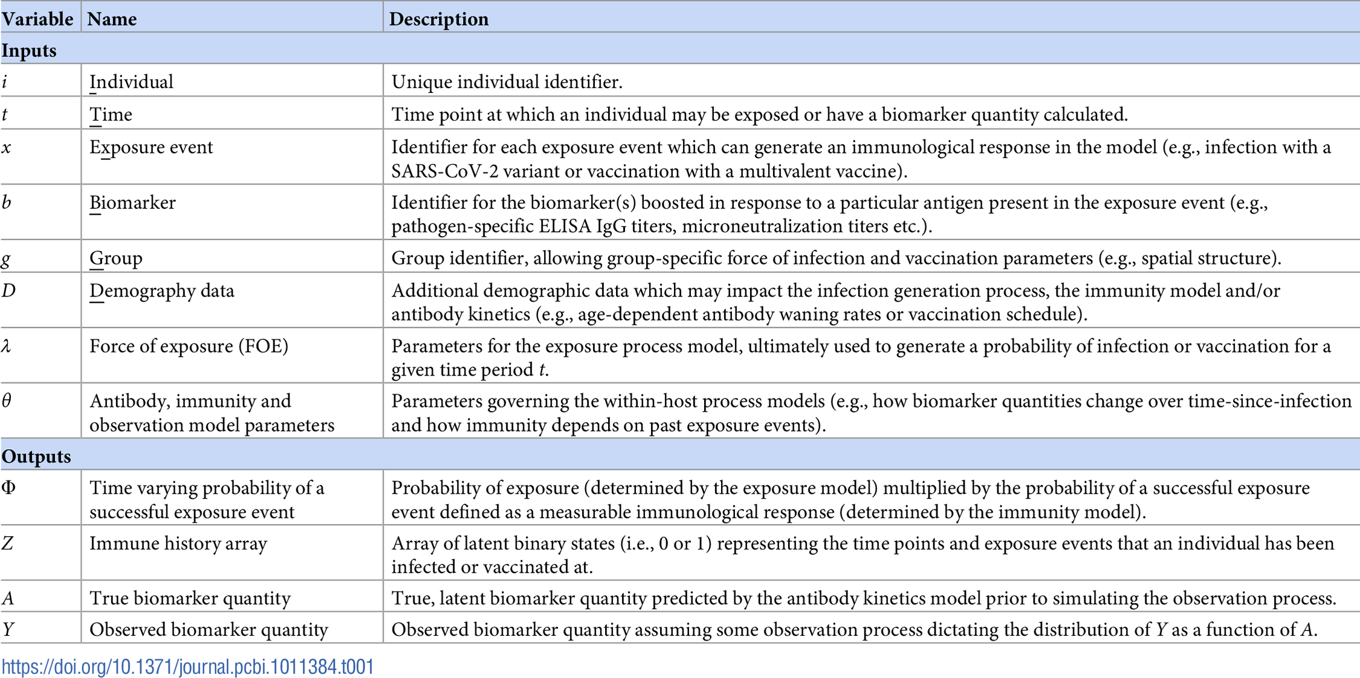
Task: Select the variable symbol 'θ'
Action: click(x=7, y=401)
